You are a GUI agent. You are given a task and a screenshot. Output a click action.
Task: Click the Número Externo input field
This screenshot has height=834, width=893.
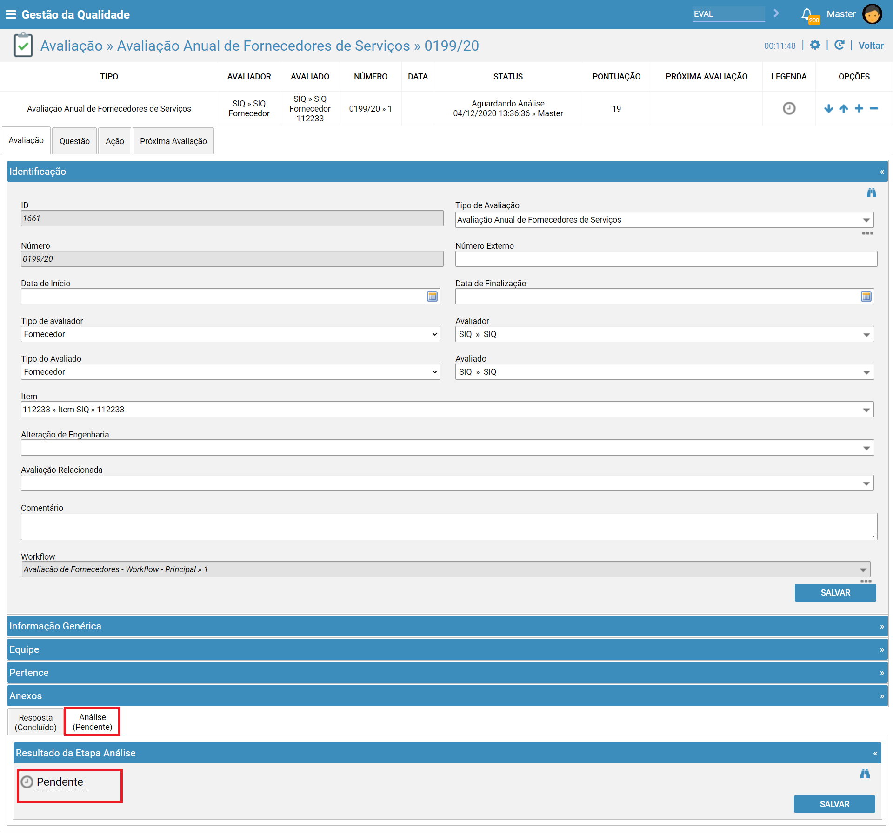coord(666,259)
